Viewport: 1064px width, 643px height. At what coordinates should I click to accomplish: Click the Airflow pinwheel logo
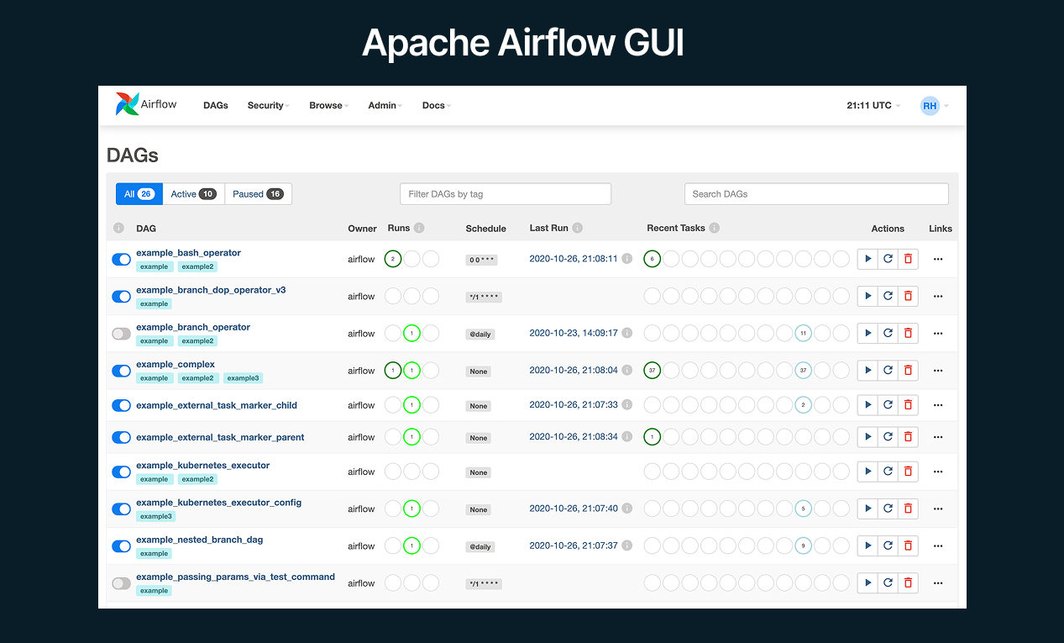(127, 104)
